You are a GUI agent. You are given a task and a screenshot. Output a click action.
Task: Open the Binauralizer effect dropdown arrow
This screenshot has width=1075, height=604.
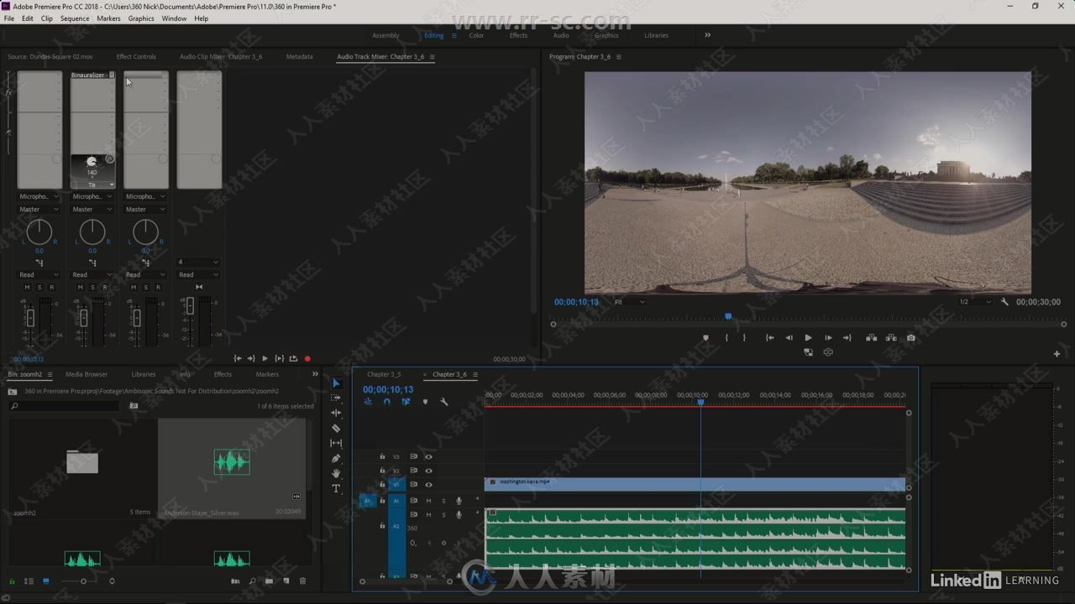[112, 75]
